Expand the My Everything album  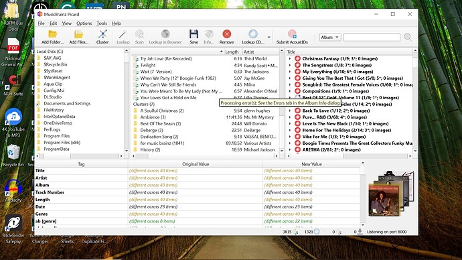pos(290,72)
